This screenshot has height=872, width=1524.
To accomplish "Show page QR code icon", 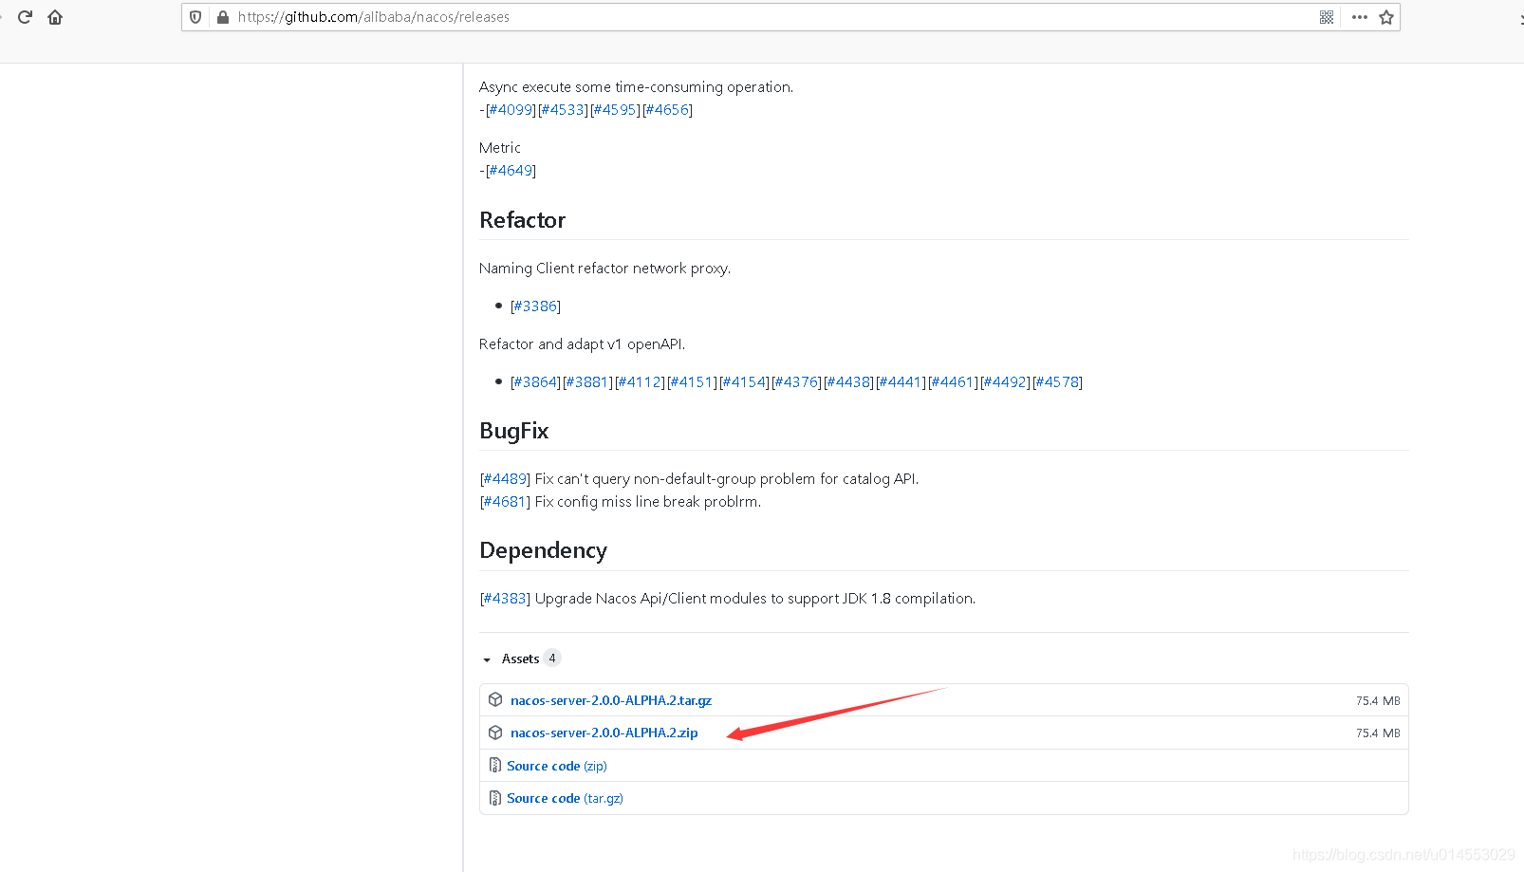I will point(1327,17).
